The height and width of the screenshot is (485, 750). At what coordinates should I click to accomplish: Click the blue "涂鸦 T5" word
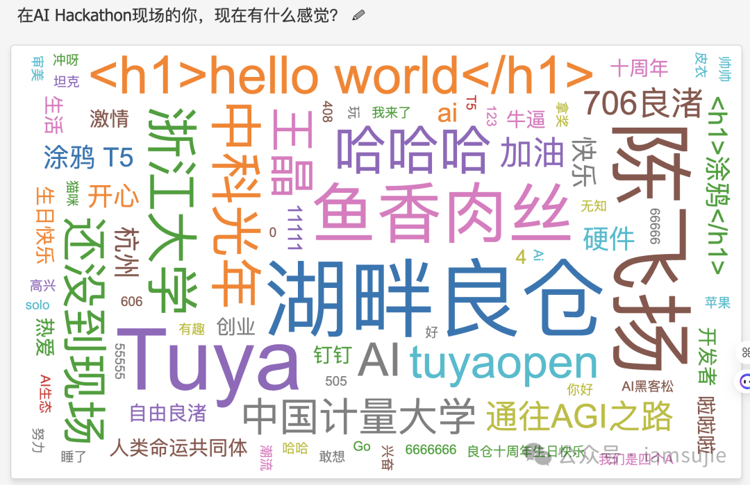(88, 158)
